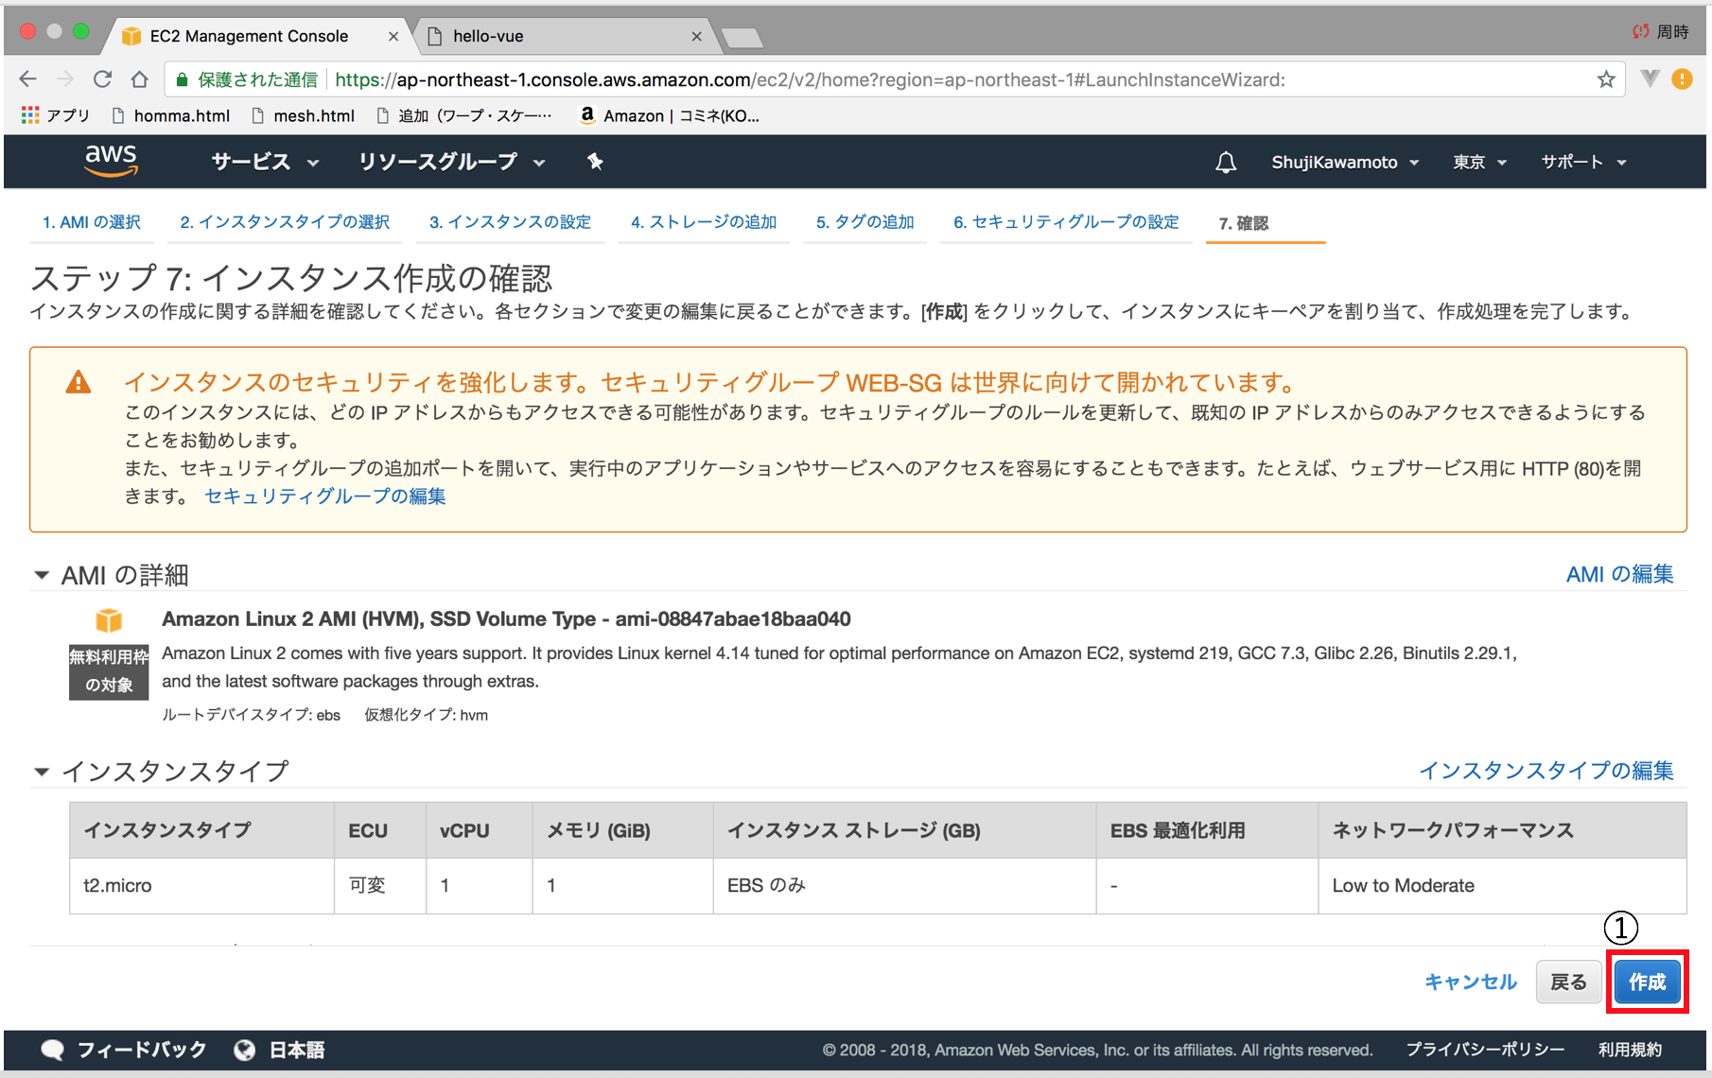This screenshot has height=1078, width=1712.
Task: Go to step 5 タグの追加
Action: (x=865, y=222)
